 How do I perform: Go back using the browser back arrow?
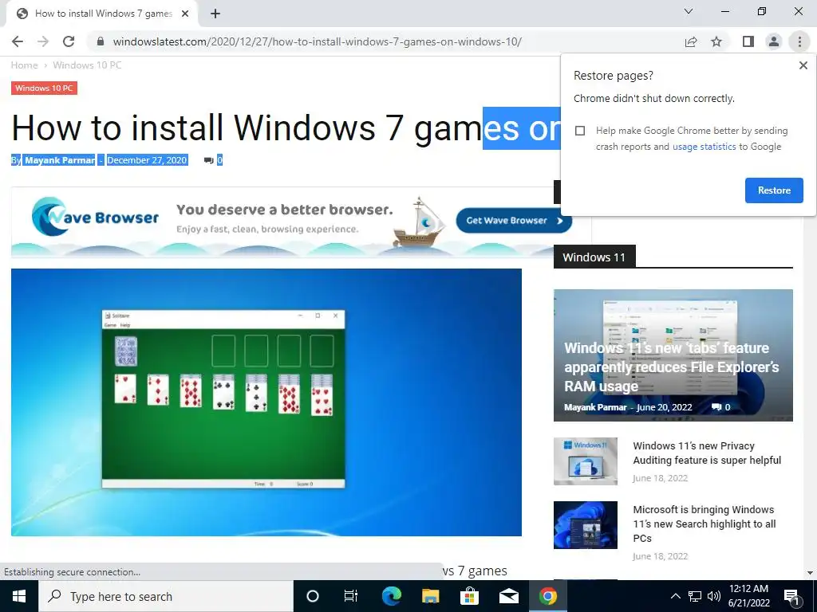18,41
